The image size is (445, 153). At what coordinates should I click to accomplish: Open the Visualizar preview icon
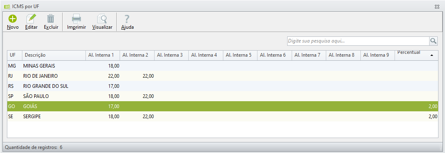coord(102,19)
